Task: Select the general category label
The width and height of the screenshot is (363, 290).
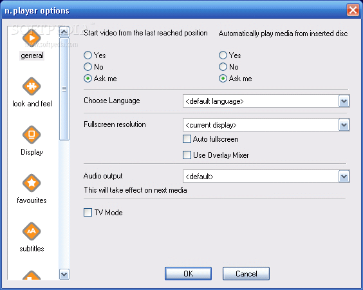Action: point(32,55)
